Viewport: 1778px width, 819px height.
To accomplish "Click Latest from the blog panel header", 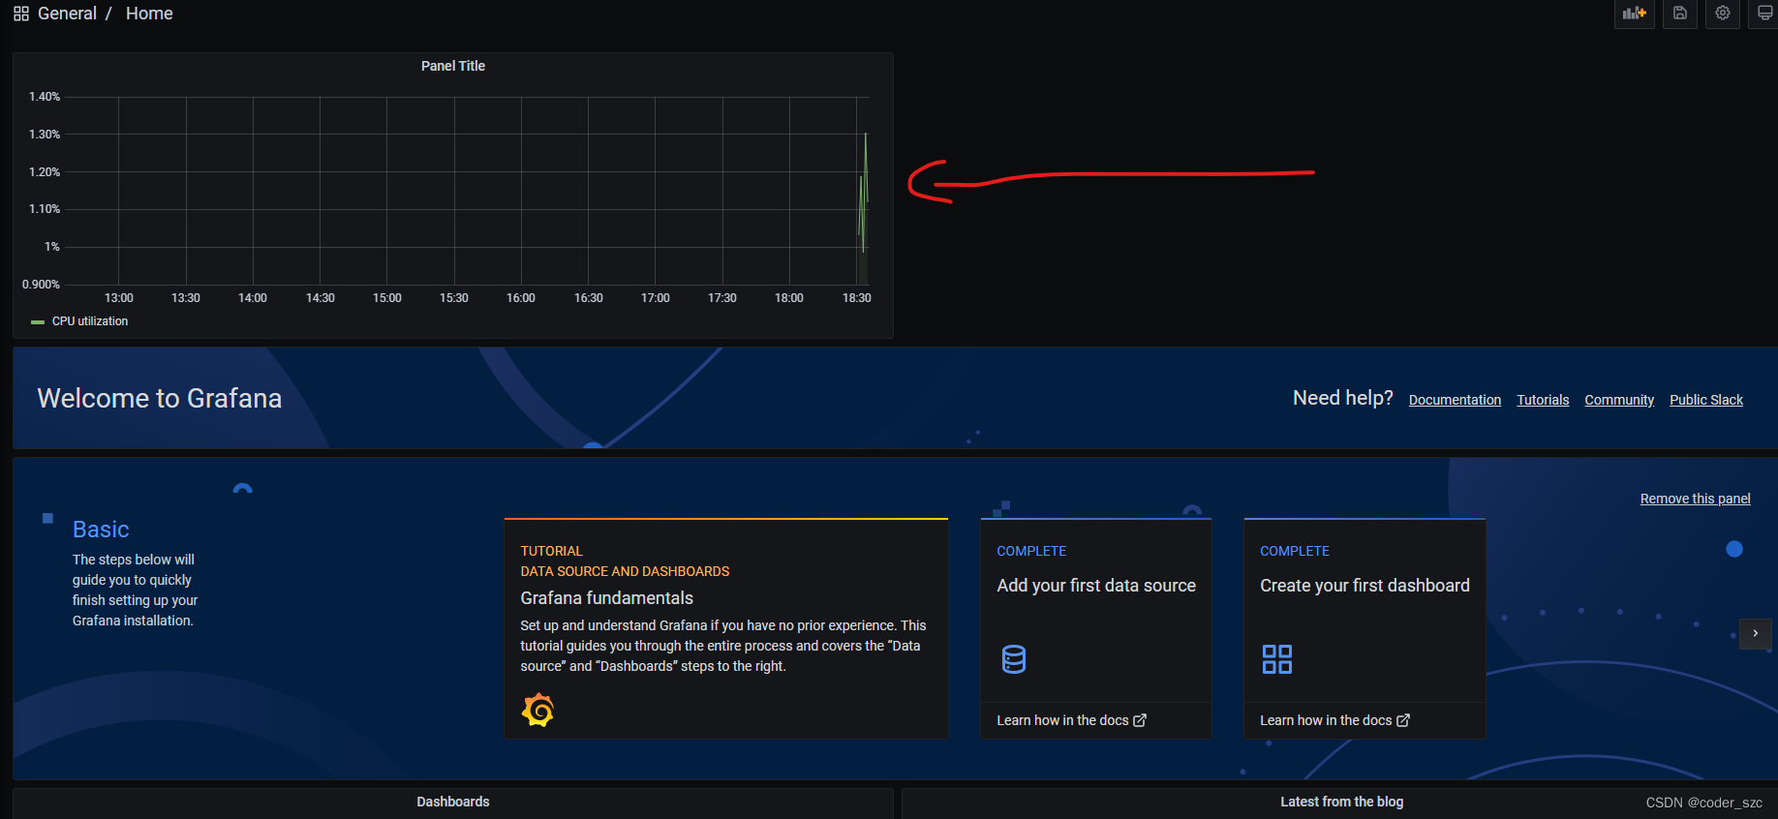I will [1341, 802].
